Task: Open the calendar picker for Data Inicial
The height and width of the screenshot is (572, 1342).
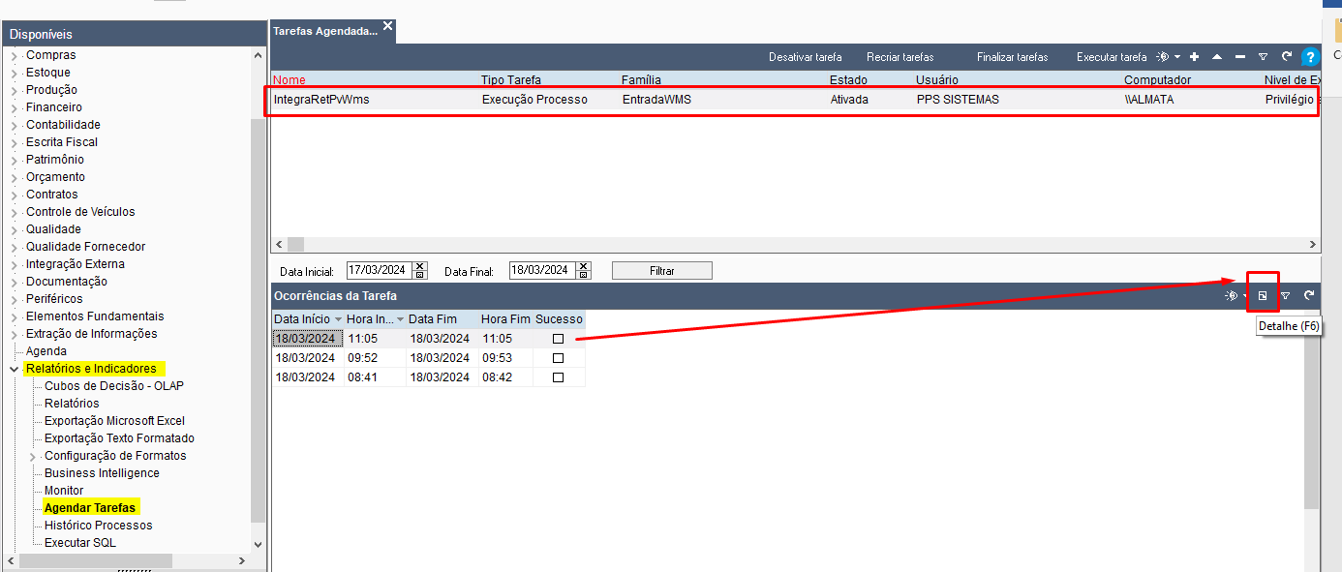Action: point(420,275)
